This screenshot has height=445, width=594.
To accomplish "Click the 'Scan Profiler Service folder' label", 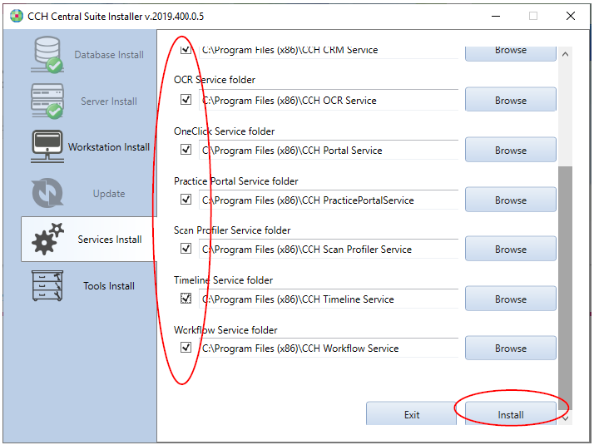I will point(232,230).
